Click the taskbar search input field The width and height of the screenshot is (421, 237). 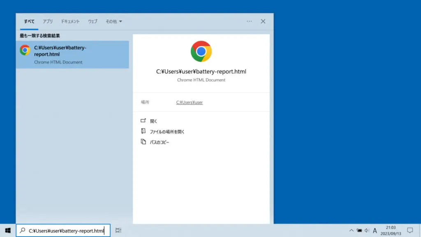pos(63,230)
